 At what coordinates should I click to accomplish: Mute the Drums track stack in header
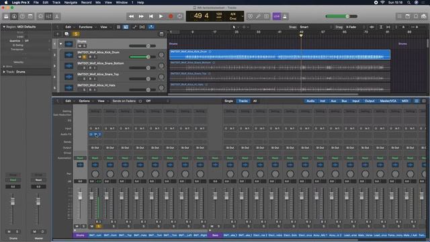click(80, 46)
